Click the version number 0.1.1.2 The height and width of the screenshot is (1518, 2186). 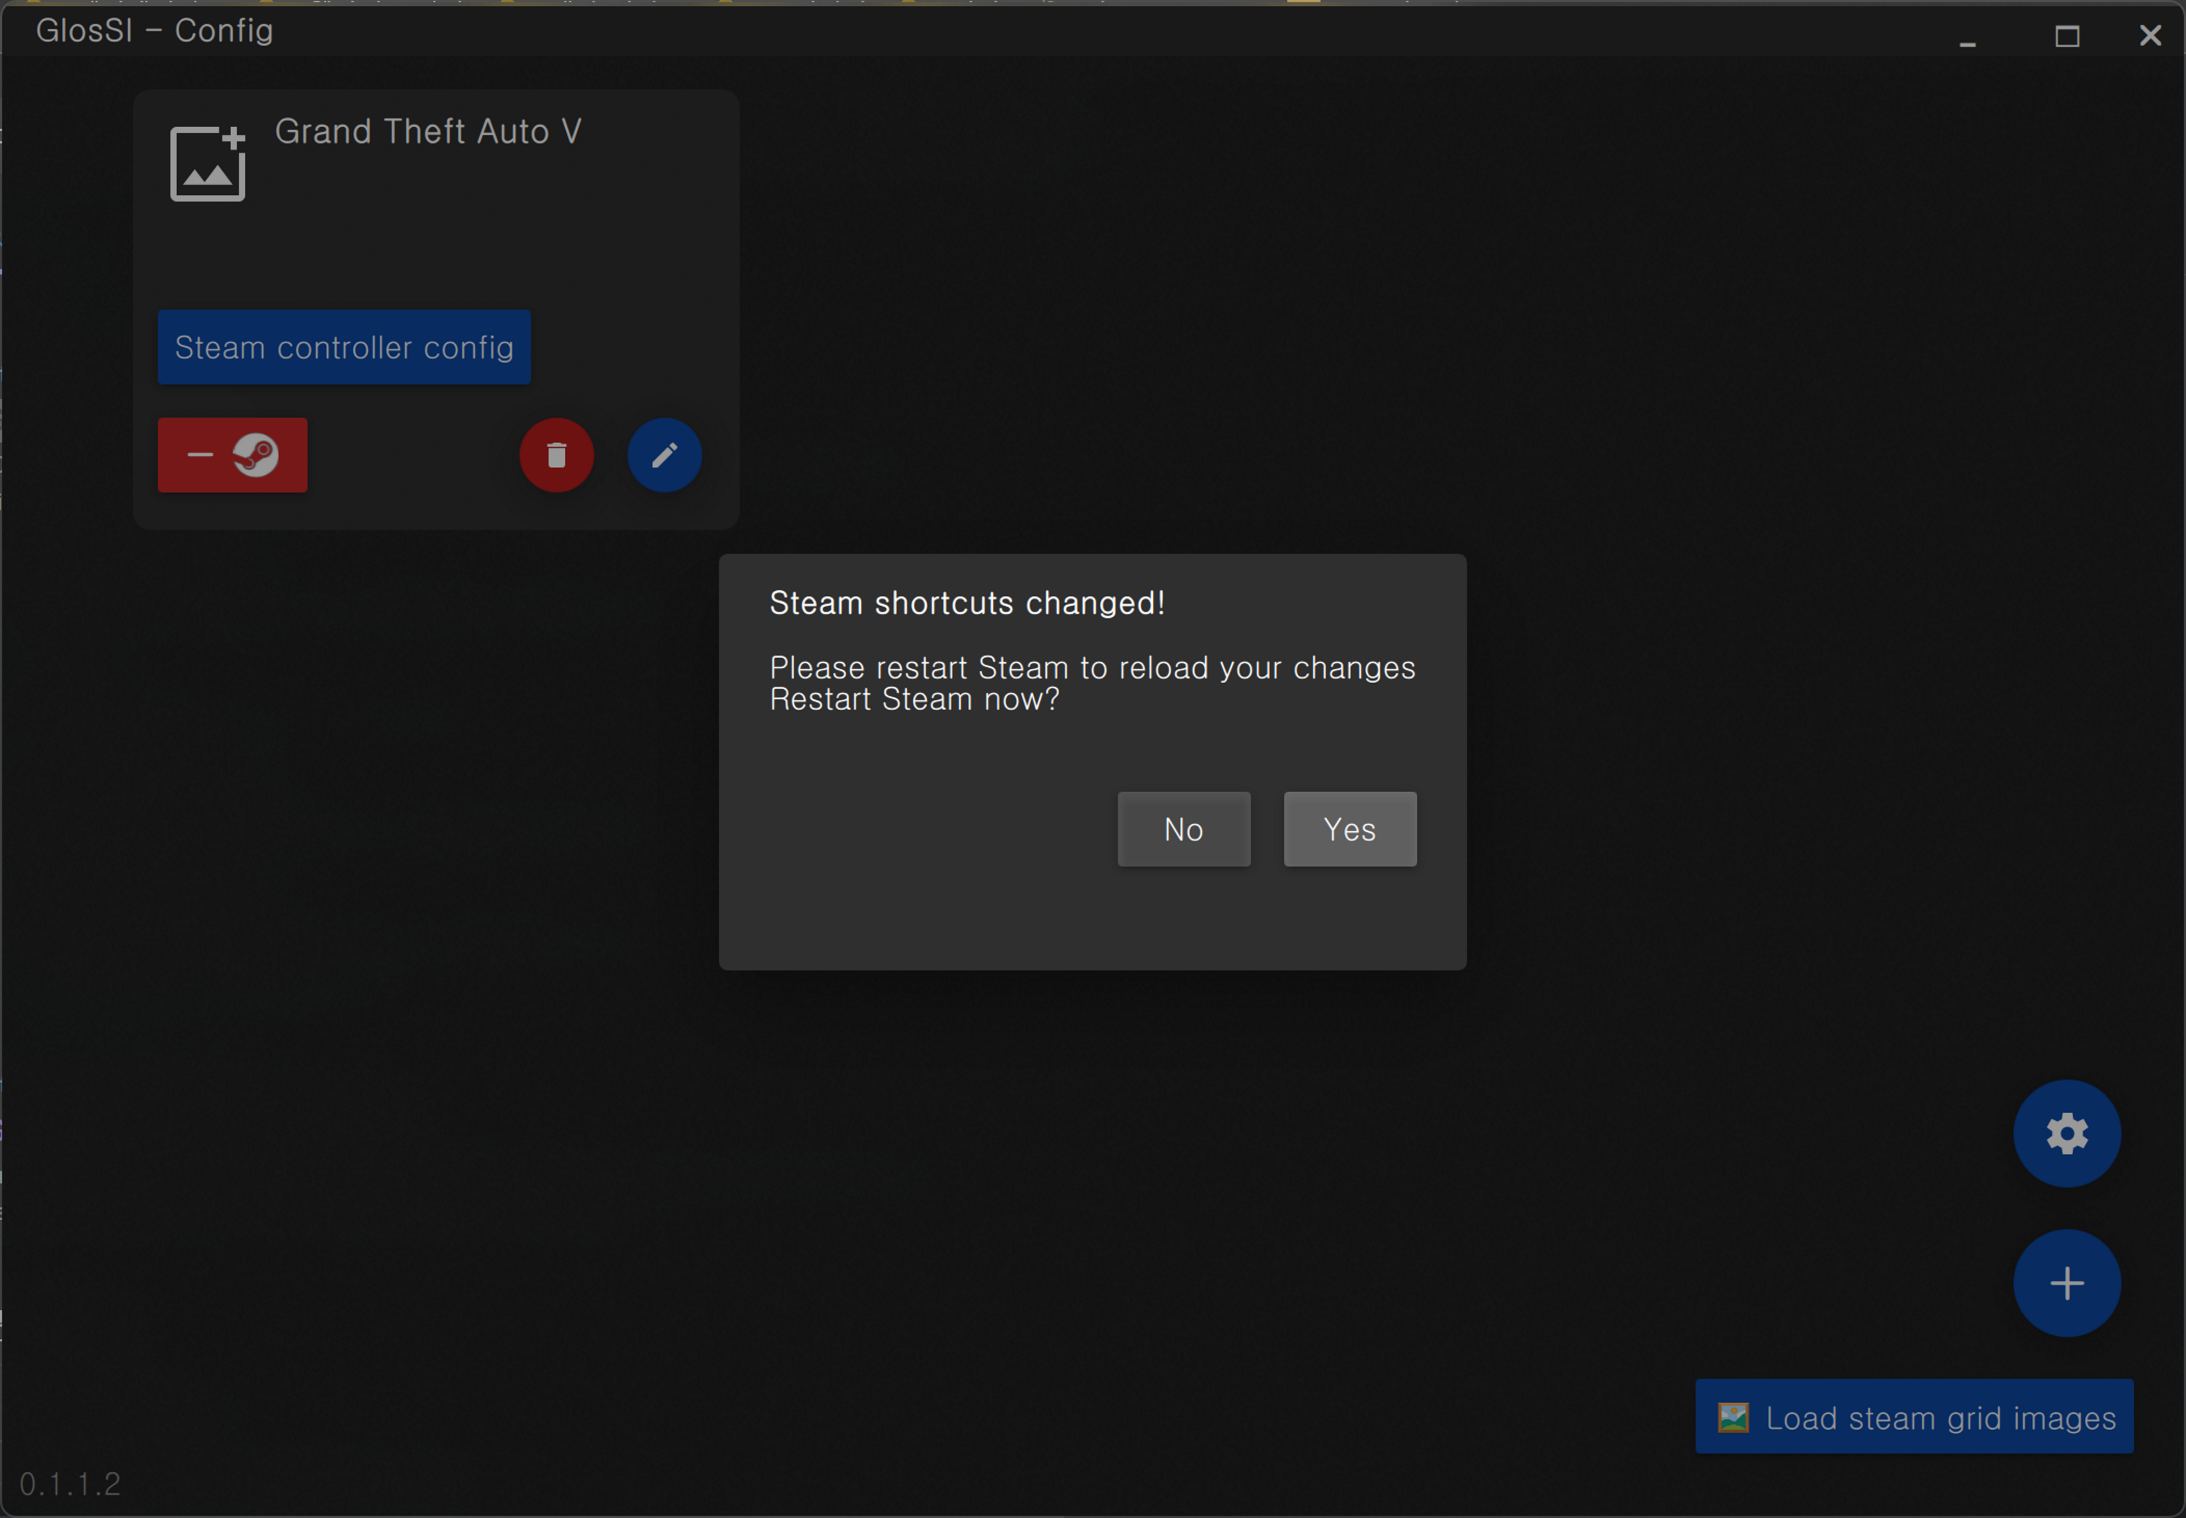click(x=70, y=1484)
